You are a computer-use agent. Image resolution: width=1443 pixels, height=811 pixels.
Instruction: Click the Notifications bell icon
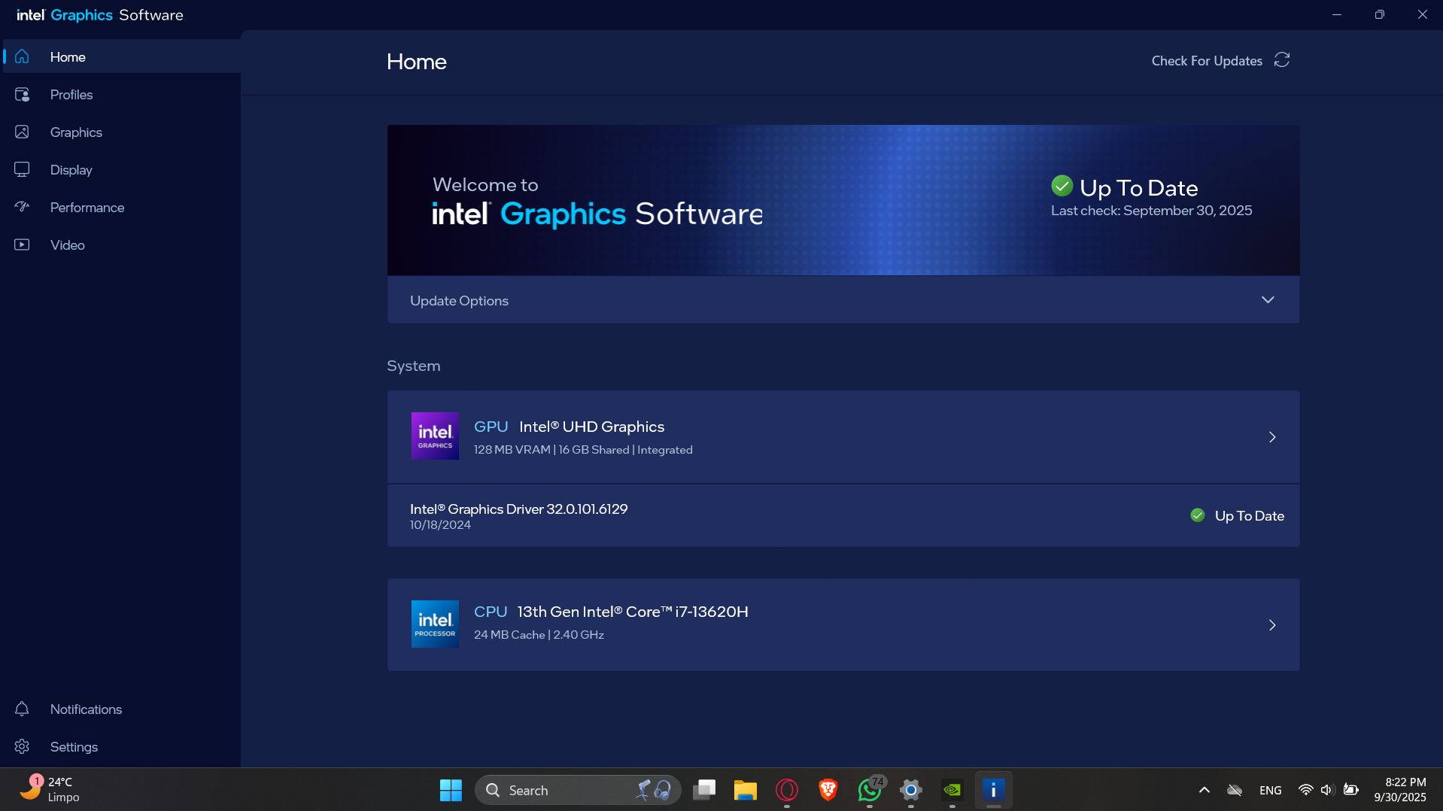(22, 709)
